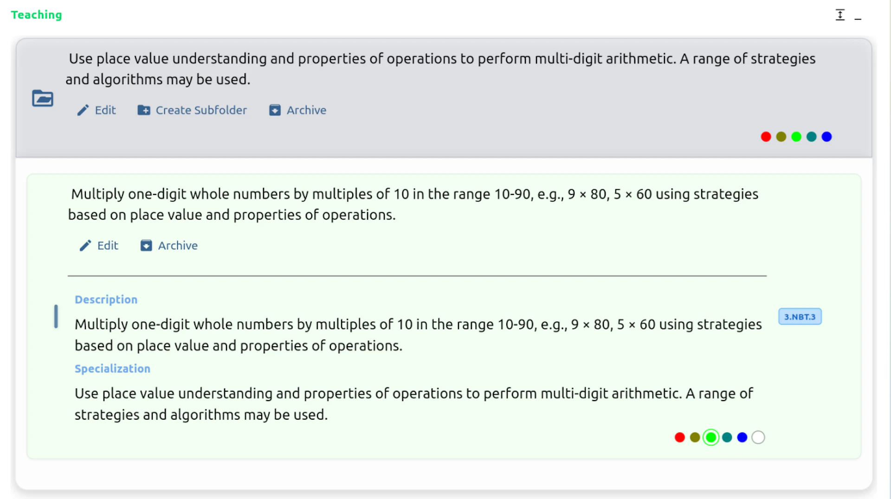Click the open folder icon
Image resolution: width=891 pixels, height=499 pixels.
coord(43,98)
